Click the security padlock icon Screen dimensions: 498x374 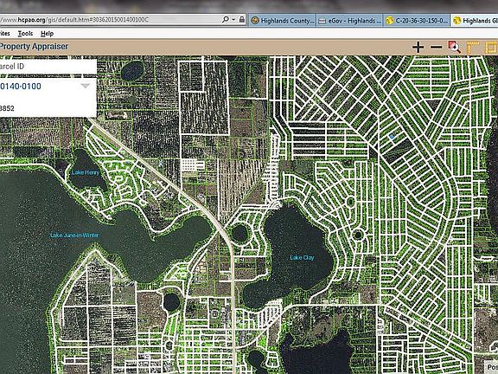click(242, 19)
